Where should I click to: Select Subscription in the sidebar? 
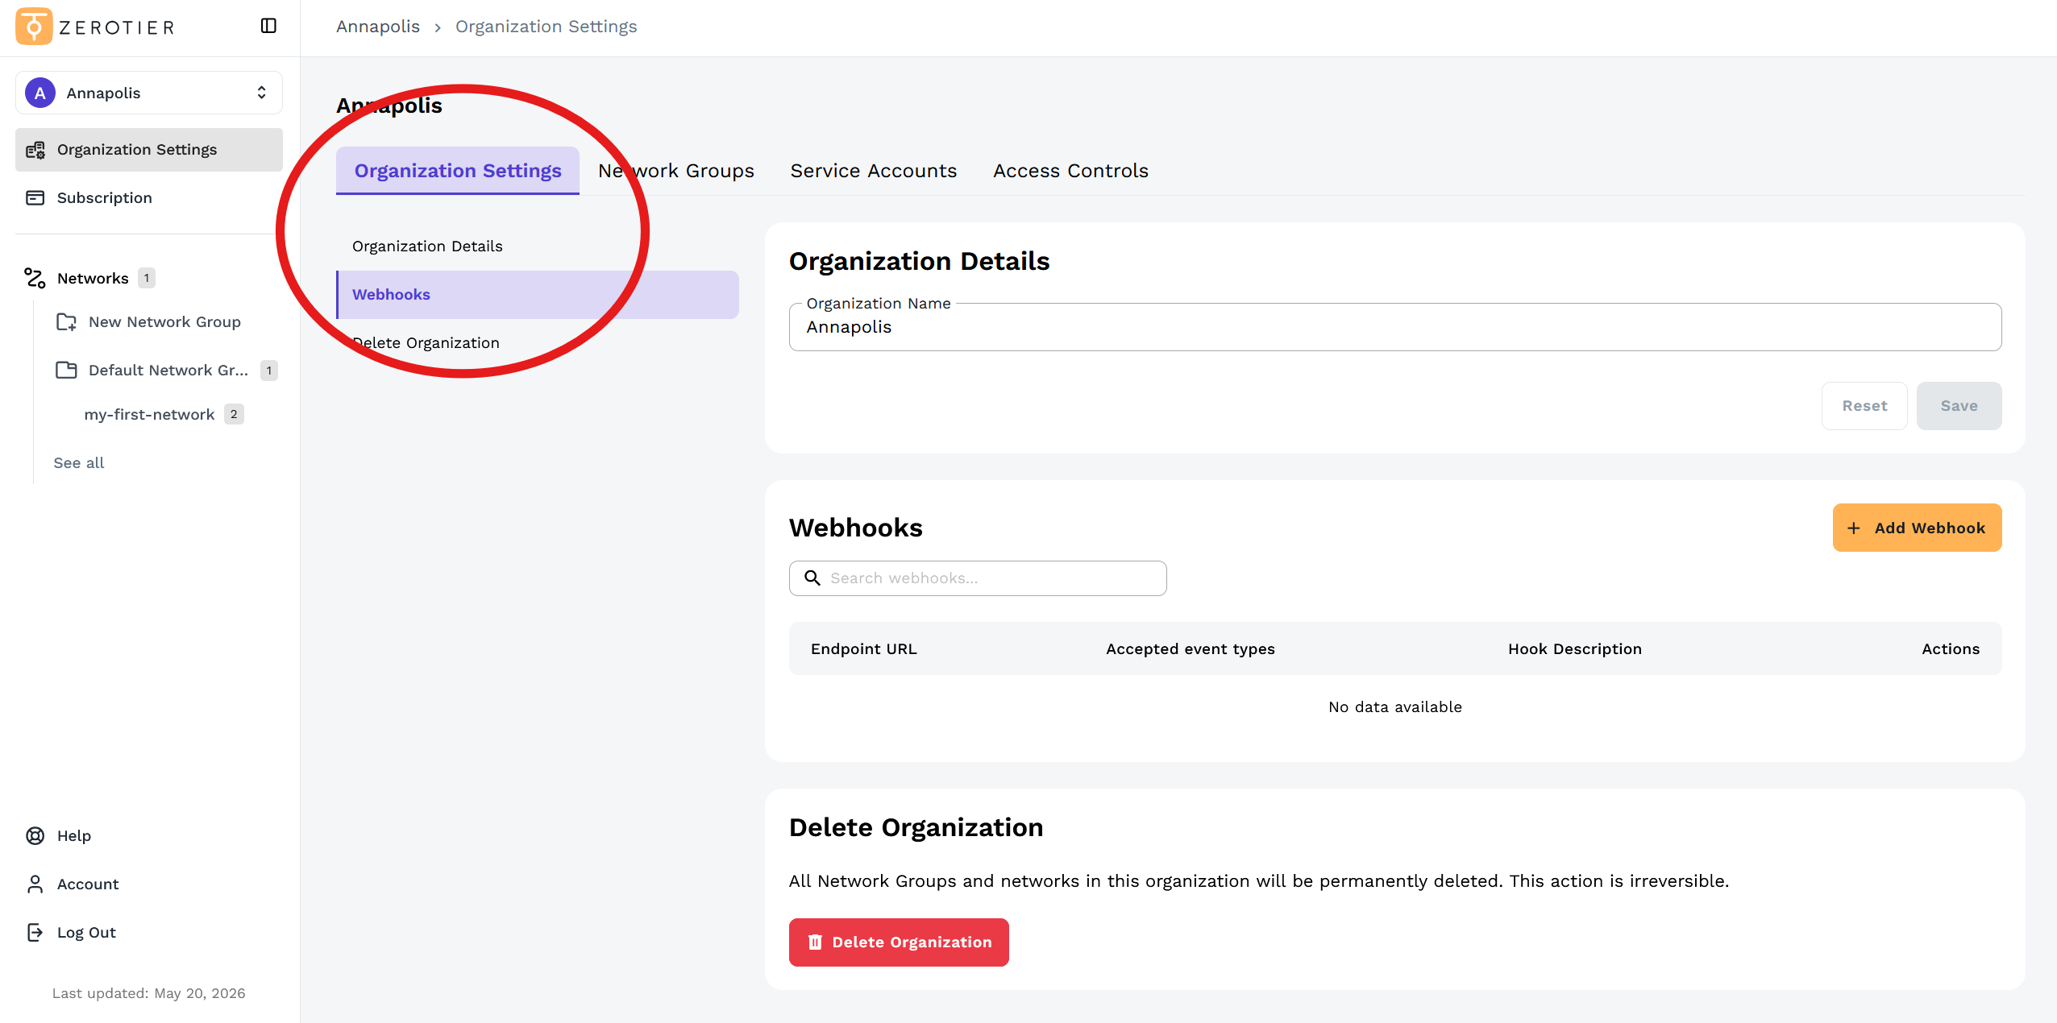pos(149,198)
